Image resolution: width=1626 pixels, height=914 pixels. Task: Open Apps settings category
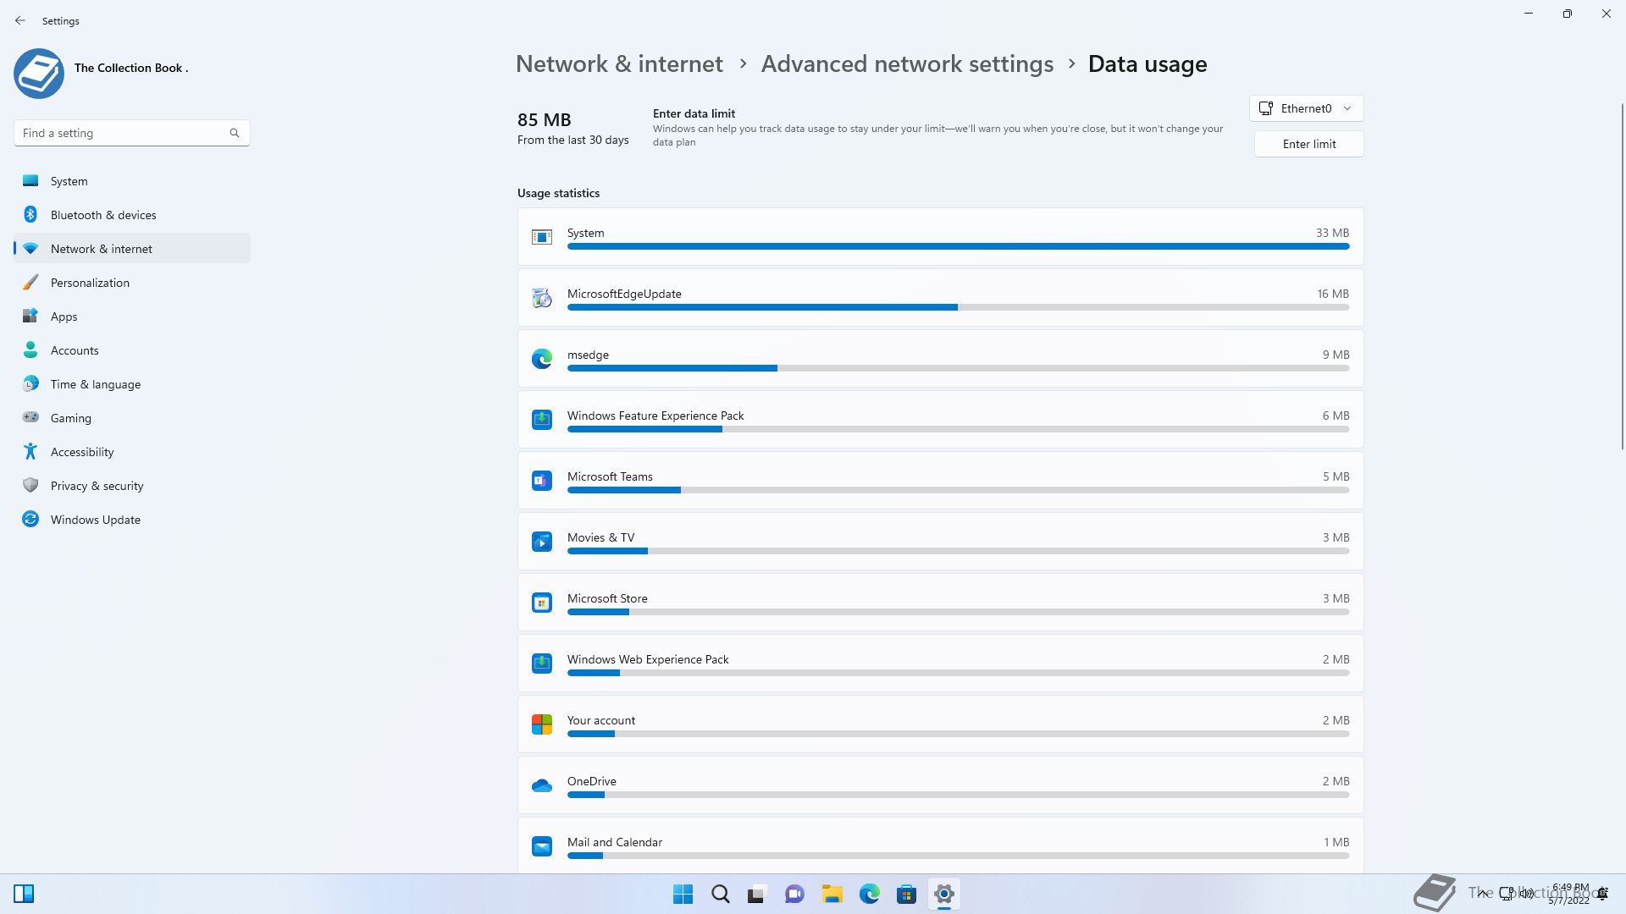click(132, 317)
